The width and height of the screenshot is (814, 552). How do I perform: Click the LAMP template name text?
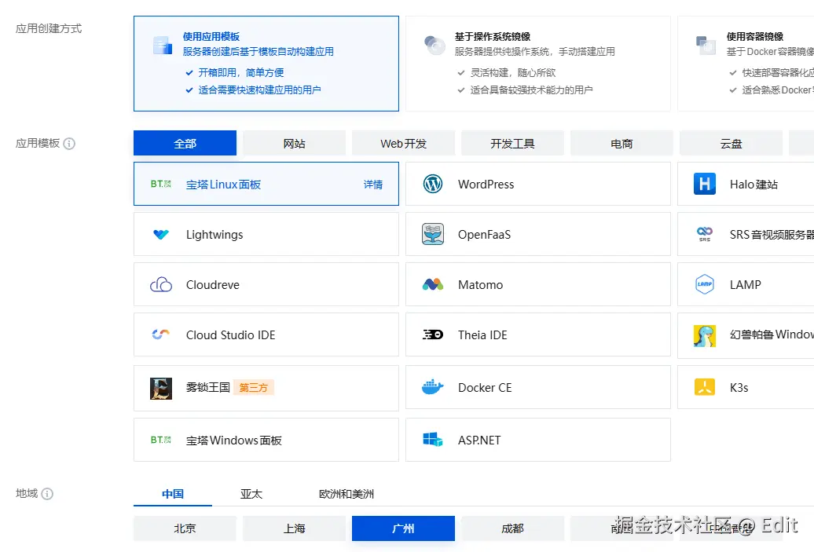[x=746, y=285]
